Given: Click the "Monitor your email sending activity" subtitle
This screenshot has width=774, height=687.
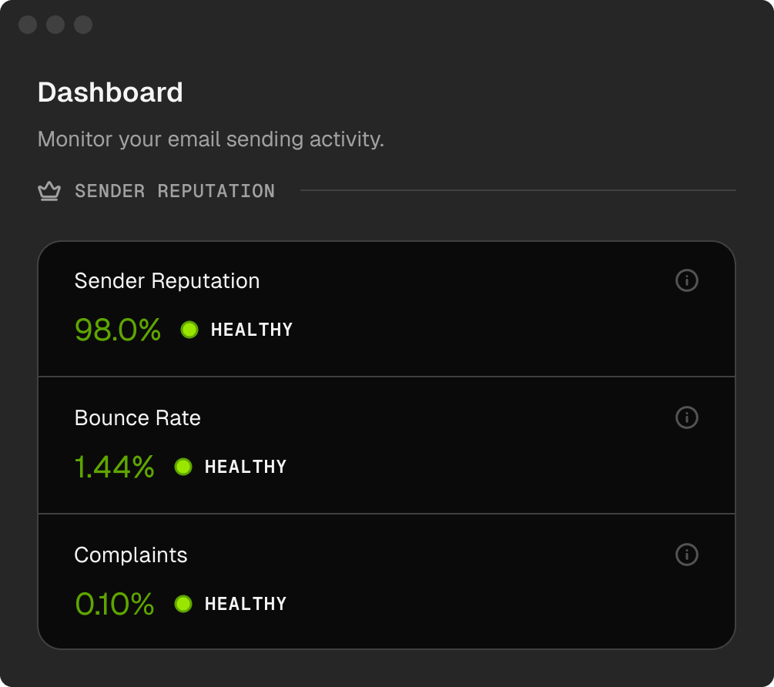Looking at the screenshot, I should 211,140.
